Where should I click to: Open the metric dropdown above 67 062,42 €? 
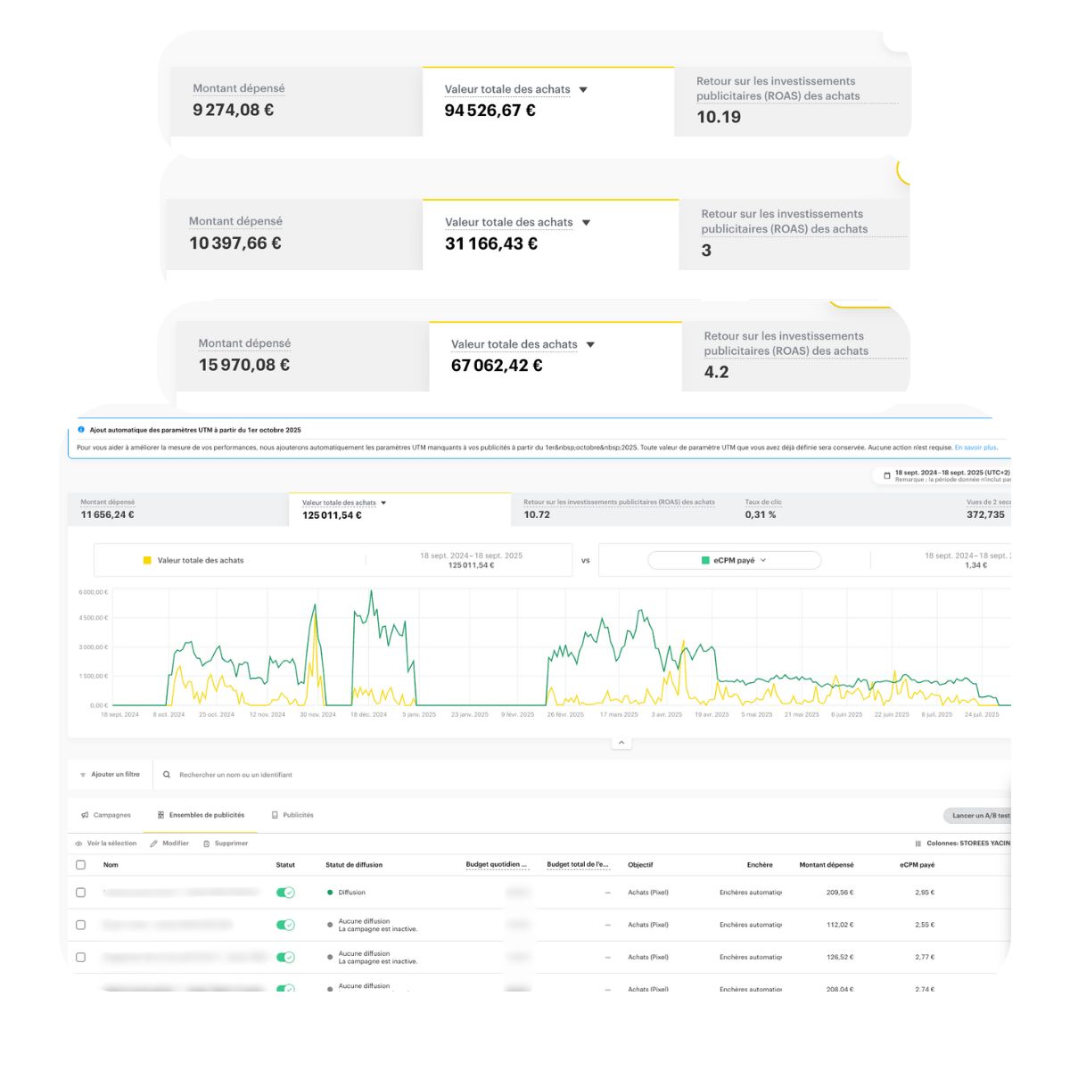click(x=590, y=344)
